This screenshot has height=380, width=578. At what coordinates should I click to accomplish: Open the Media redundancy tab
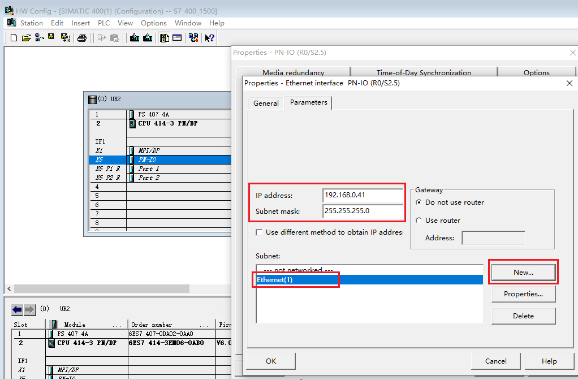pos(293,72)
